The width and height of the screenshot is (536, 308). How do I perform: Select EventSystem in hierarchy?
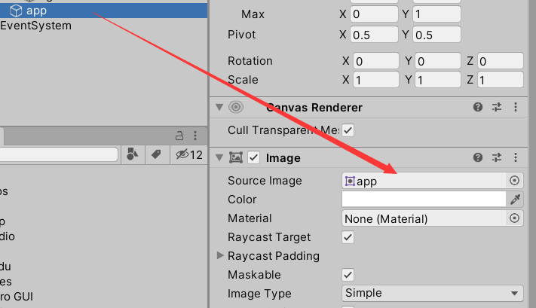[x=36, y=26]
